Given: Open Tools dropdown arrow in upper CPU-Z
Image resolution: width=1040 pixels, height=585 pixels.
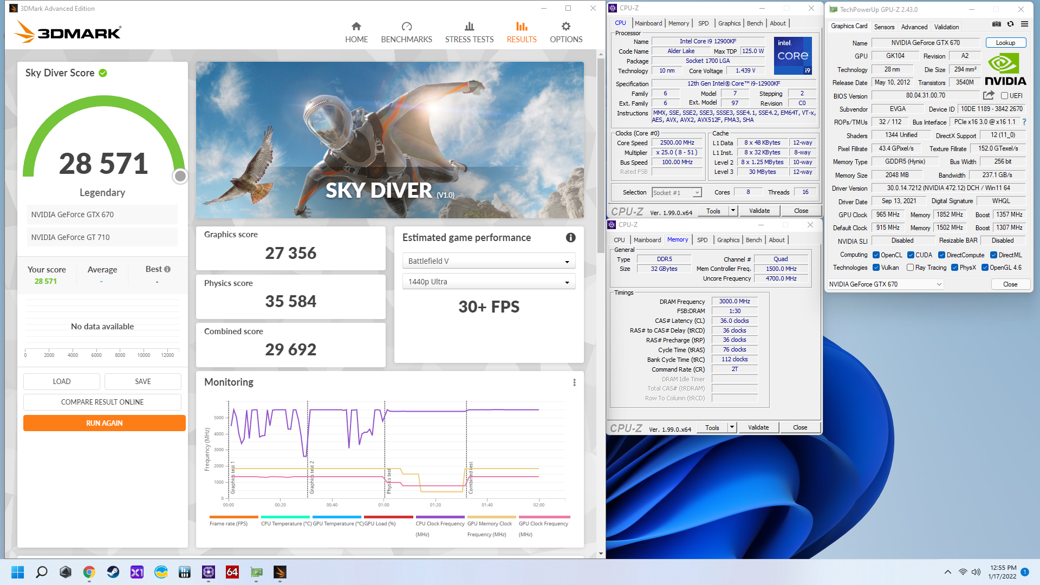Looking at the screenshot, I should coord(733,211).
